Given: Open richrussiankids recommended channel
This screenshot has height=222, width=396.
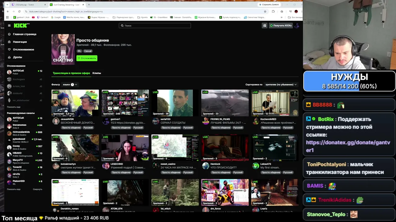Looking at the screenshot, I should coord(24,133).
